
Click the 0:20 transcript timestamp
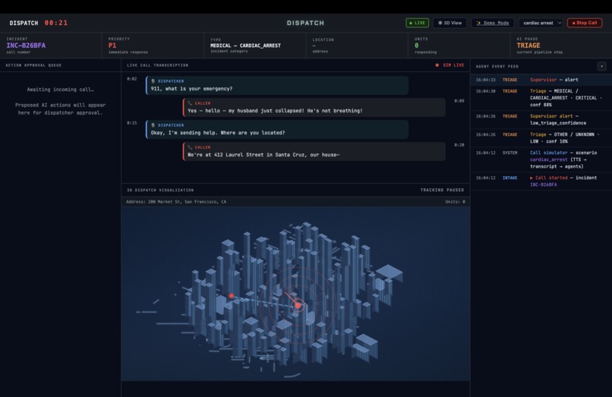pos(459,145)
